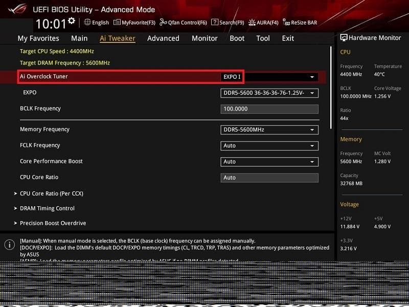Open date and time settings gear icon
This screenshot has width=409, height=307.
(72, 20)
